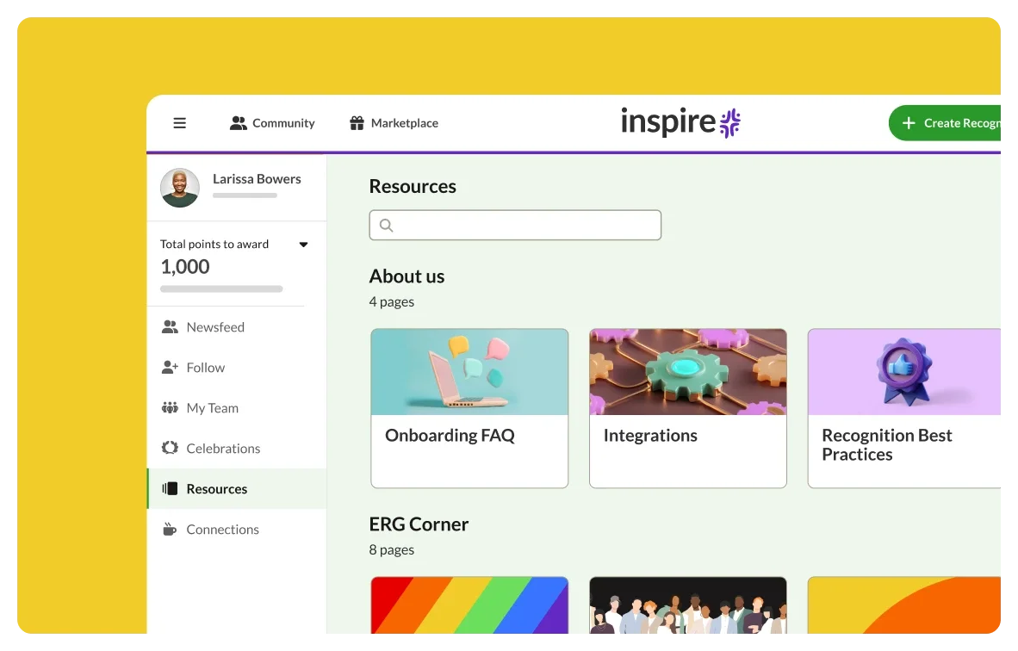
Task: Click the Community people icon
Action: tap(239, 122)
